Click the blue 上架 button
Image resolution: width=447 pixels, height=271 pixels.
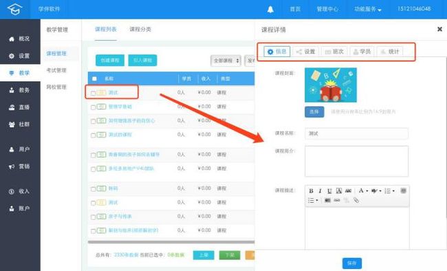pyautogui.click(x=204, y=255)
